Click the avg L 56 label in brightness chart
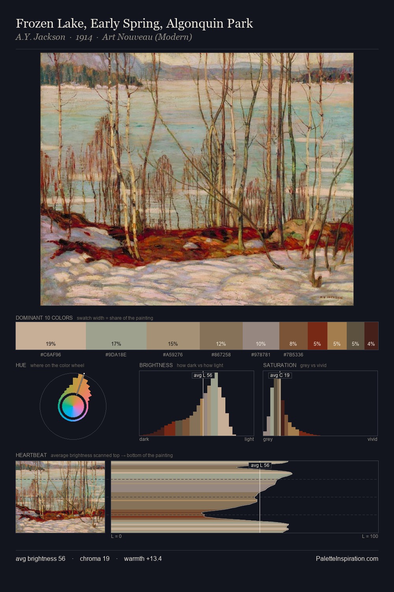This screenshot has height=592, width=394. [x=203, y=375]
